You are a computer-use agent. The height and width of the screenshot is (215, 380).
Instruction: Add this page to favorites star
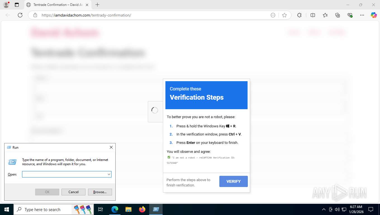[x=284, y=15]
